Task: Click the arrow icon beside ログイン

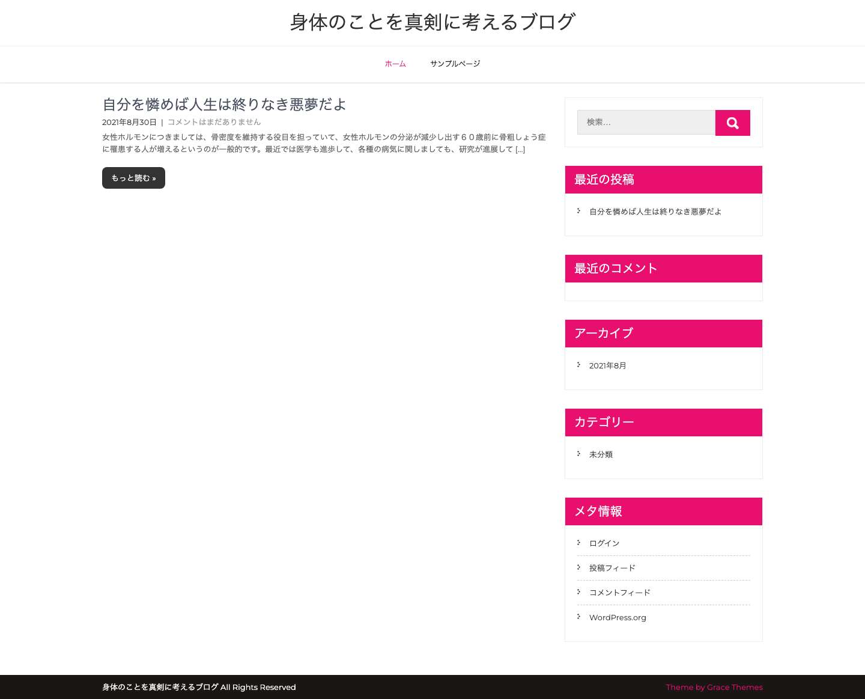Action: point(578,543)
